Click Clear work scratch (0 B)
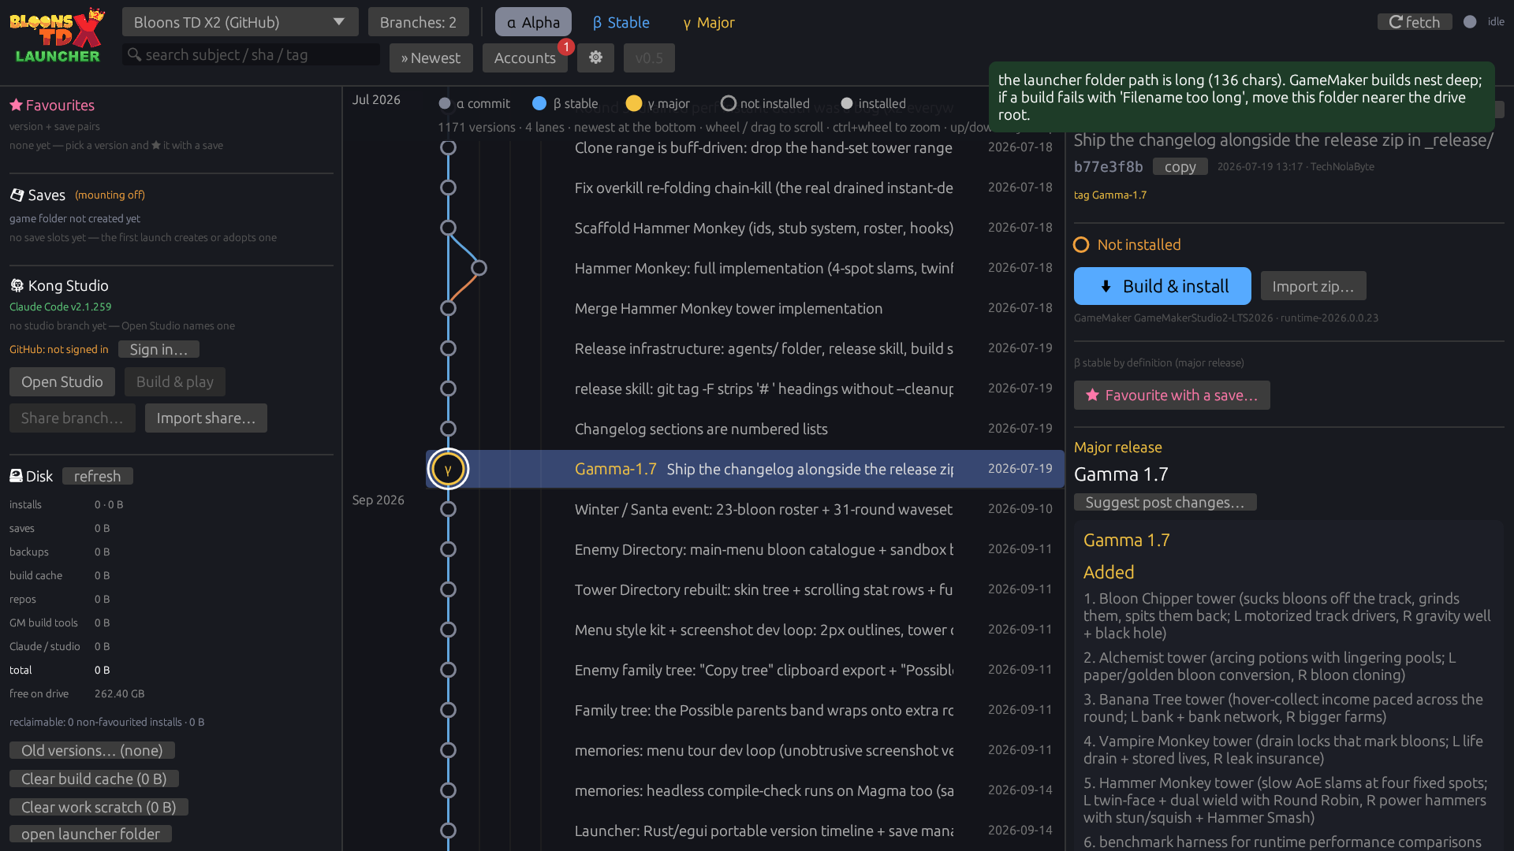Screen dimensions: 1514x851 [x=99, y=807]
